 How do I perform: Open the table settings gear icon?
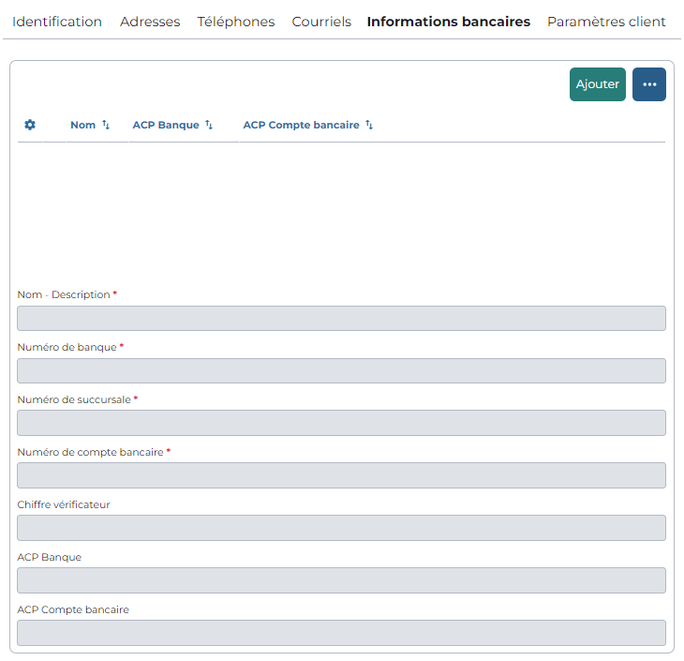point(30,125)
